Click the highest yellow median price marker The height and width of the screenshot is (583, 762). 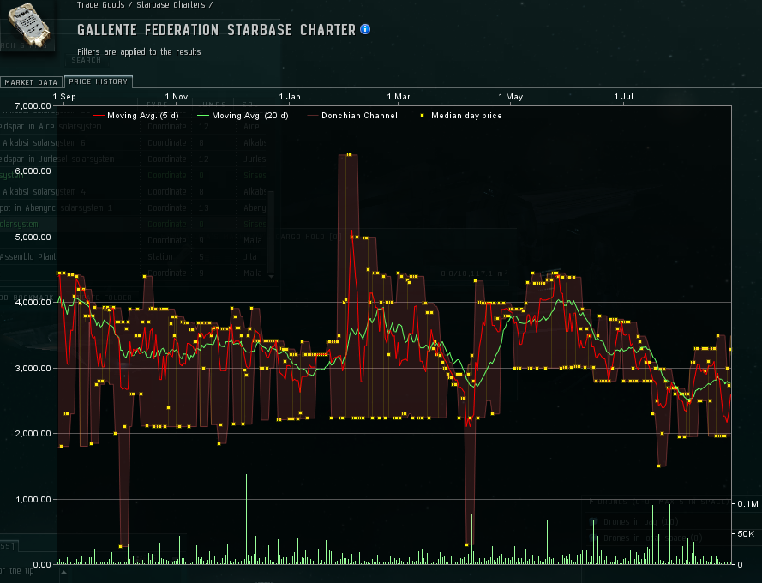pos(350,154)
